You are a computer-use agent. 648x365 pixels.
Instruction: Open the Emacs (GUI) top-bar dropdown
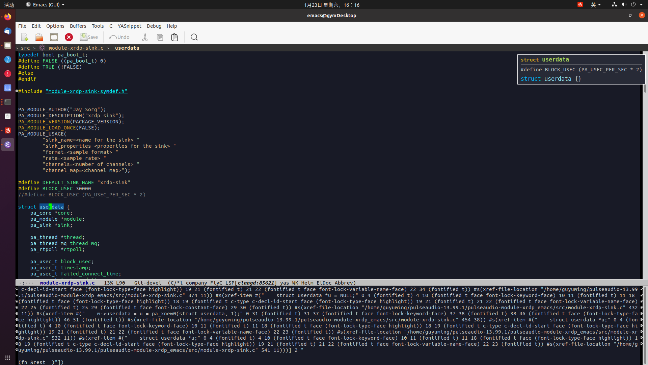(x=45, y=4)
